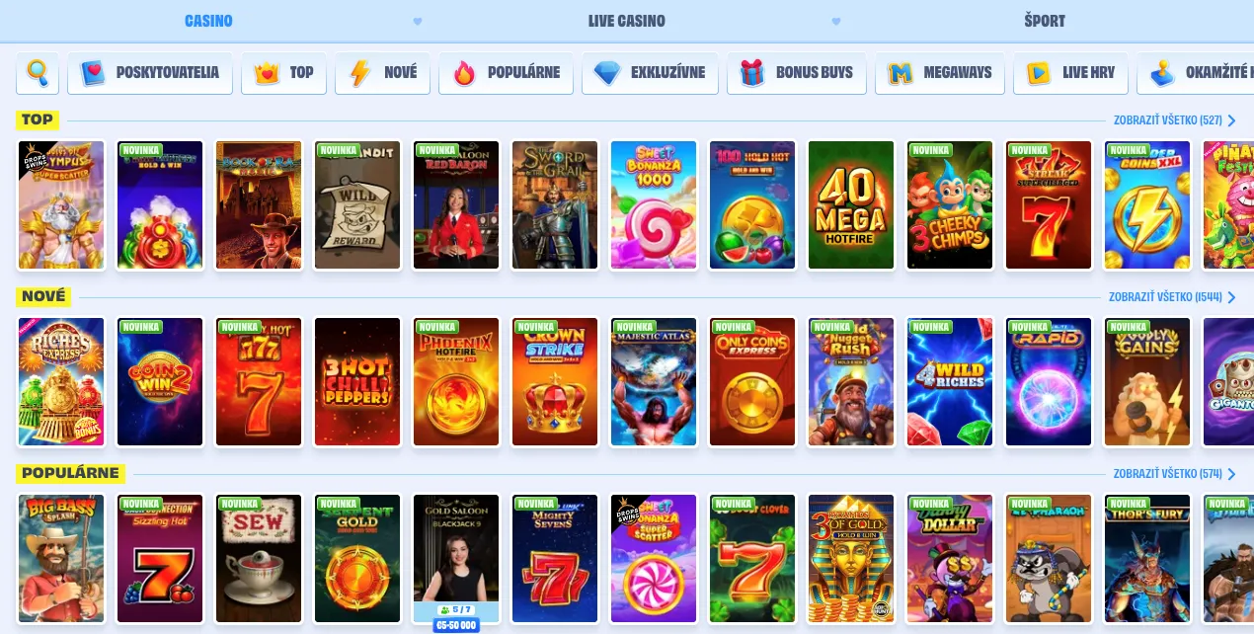The width and height of the screenshot is (1254, 634).
Task: Filter games by Top crown category
Action: (284, 73)
